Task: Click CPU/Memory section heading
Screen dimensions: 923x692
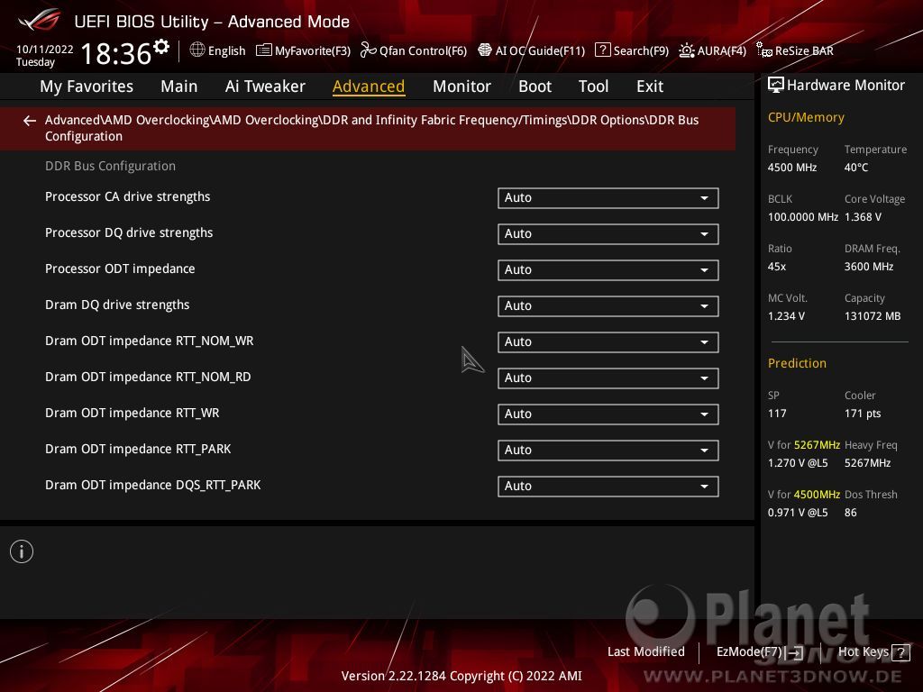Action: pos(806,117)
